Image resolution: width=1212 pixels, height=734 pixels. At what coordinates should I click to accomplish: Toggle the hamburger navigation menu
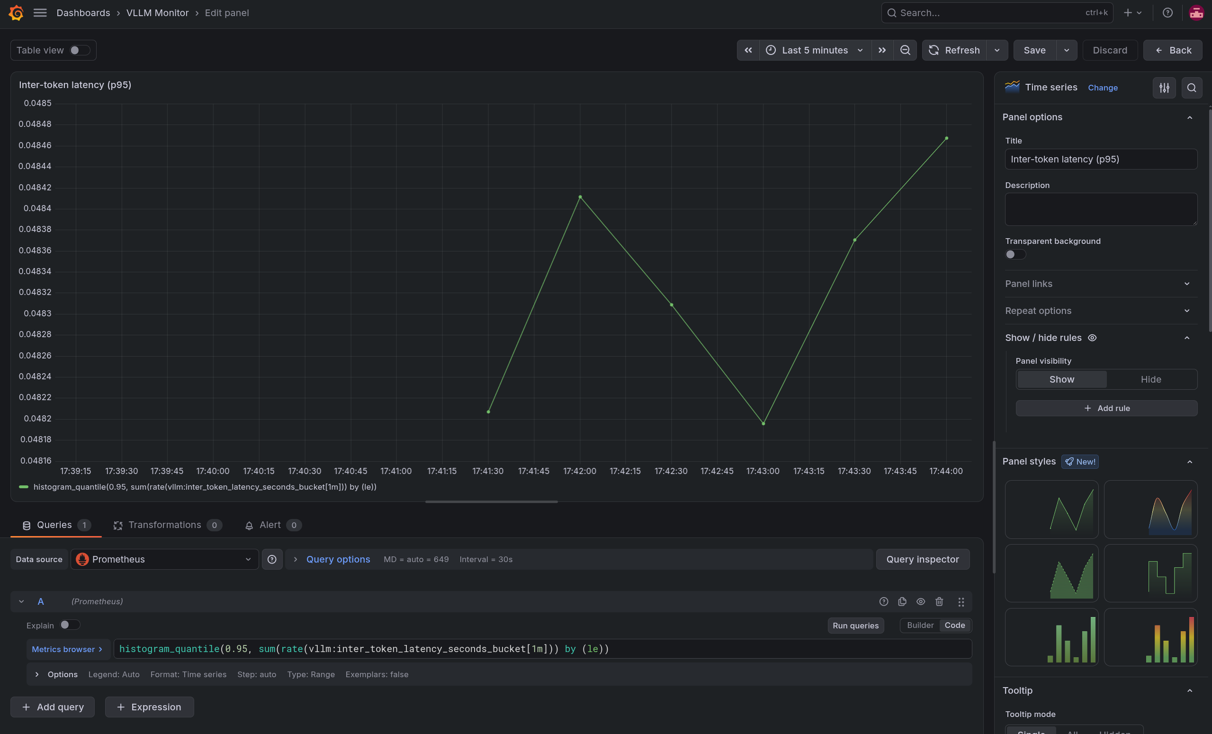click(40, 13)
